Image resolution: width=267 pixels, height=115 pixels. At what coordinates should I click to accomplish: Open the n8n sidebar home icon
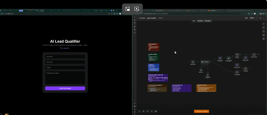[135, 27]
